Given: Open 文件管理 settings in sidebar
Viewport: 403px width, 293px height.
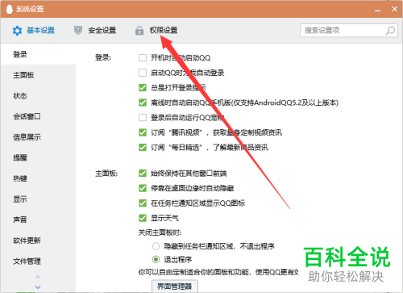Looking at the screenshot, I should (38, 262).
